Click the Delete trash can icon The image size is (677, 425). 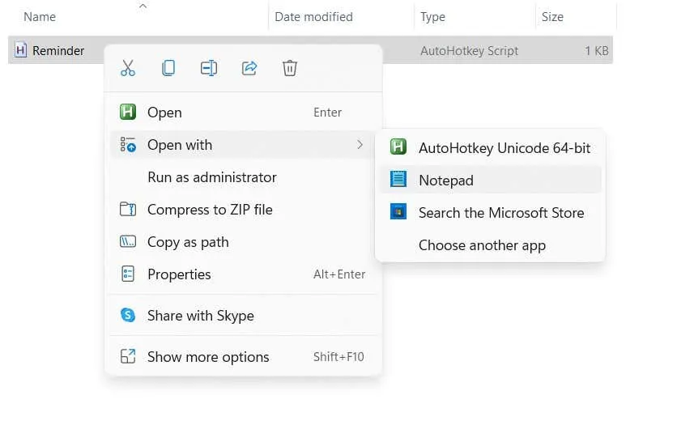point(290,68)
